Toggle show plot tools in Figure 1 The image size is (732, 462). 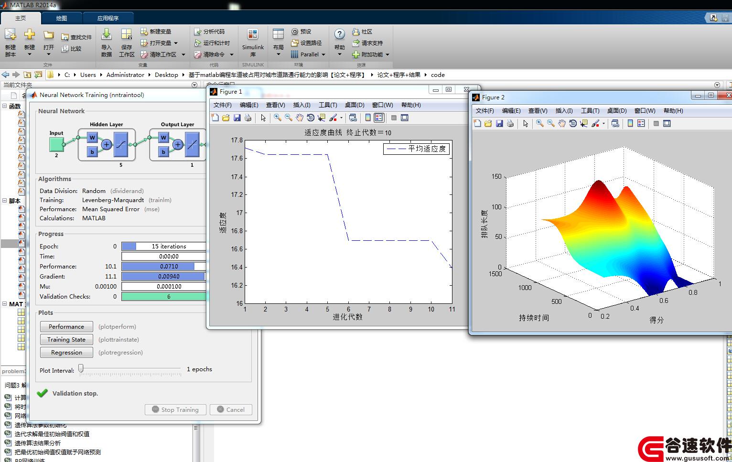tap(405, 118)
